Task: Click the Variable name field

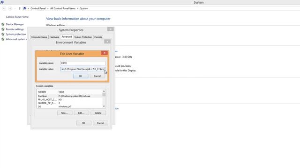Action: click(x=82, y=63)
